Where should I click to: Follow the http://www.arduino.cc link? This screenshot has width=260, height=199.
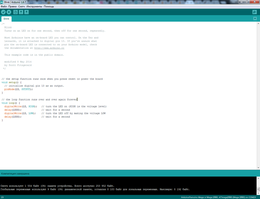(49, 48)
